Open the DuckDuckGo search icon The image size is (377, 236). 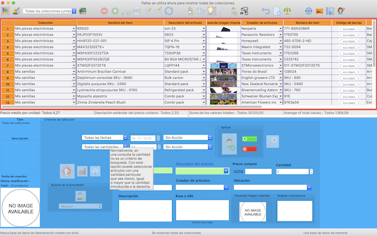67,171
